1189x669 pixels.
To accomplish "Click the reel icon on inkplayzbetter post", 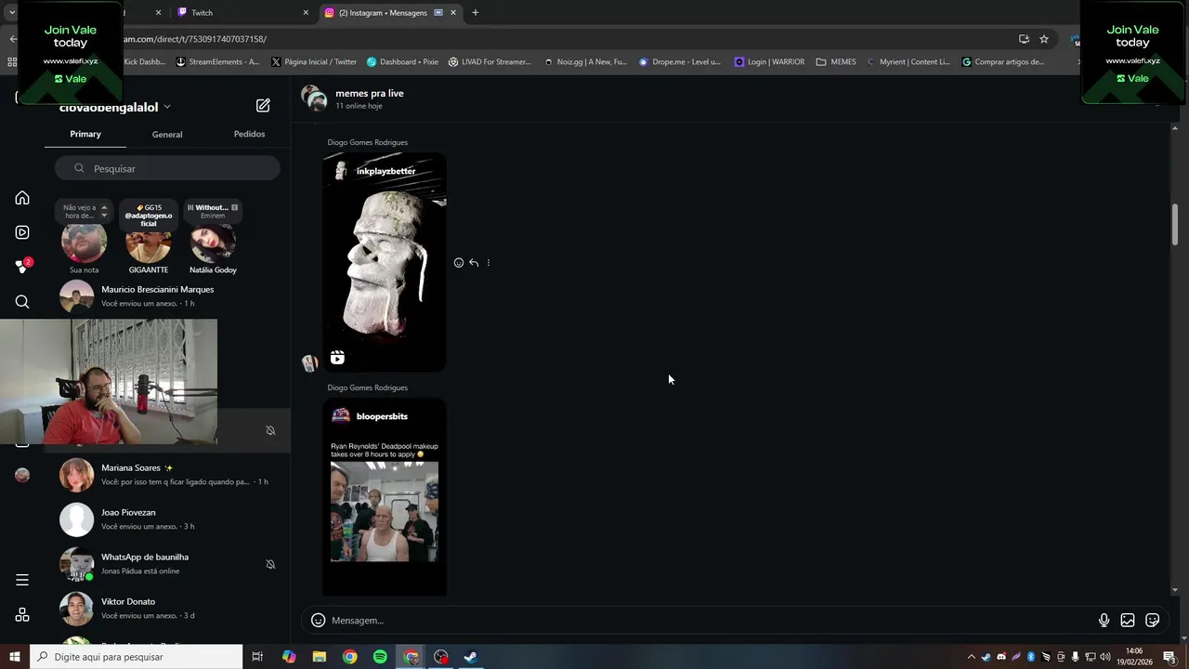I will tap(337, 358).
